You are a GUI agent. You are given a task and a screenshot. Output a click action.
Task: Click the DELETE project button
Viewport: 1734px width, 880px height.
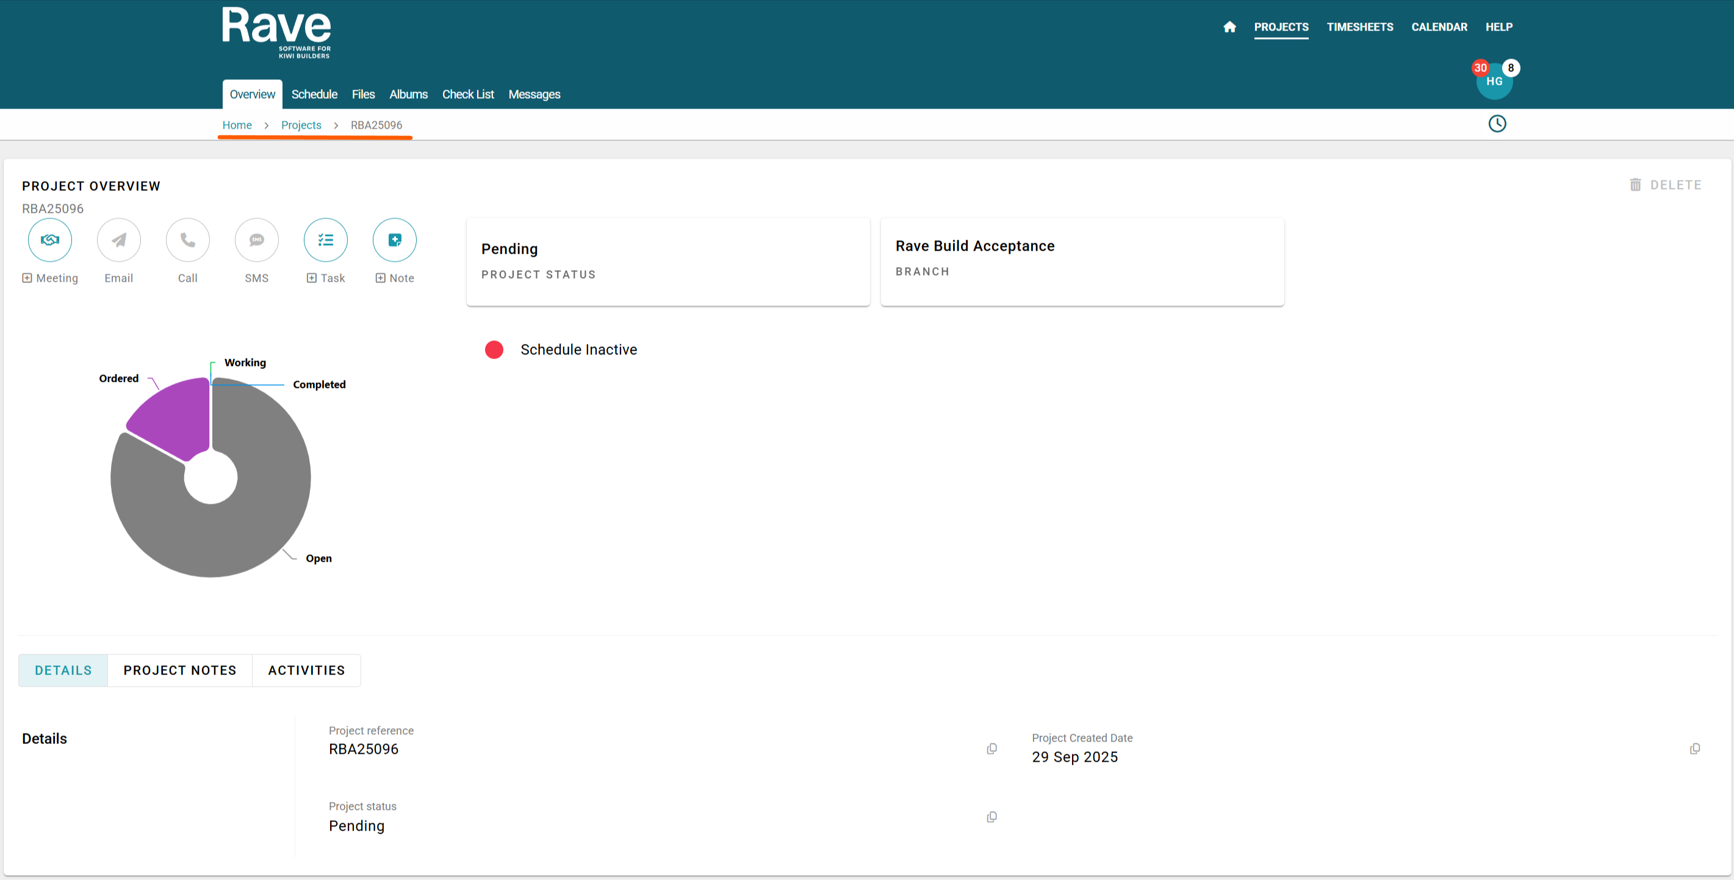tap(1665, 185)
